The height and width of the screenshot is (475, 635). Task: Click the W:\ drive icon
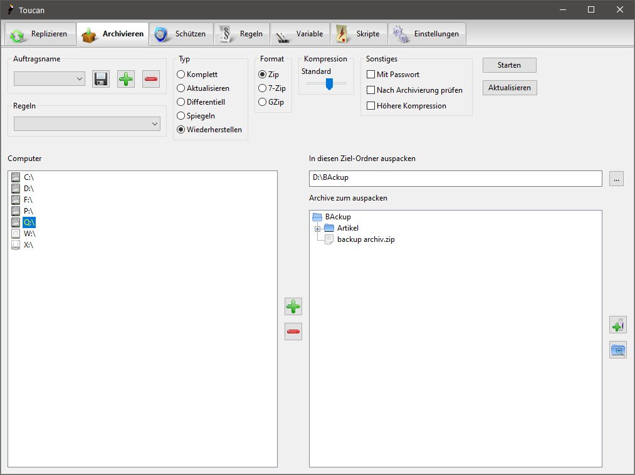point(16,234)
